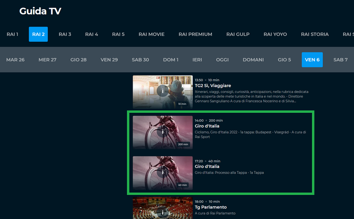Click the '17:20 • 40 min' time label
Image resolution: width=354 pixels, height=219 pixels.
[208, 161]
